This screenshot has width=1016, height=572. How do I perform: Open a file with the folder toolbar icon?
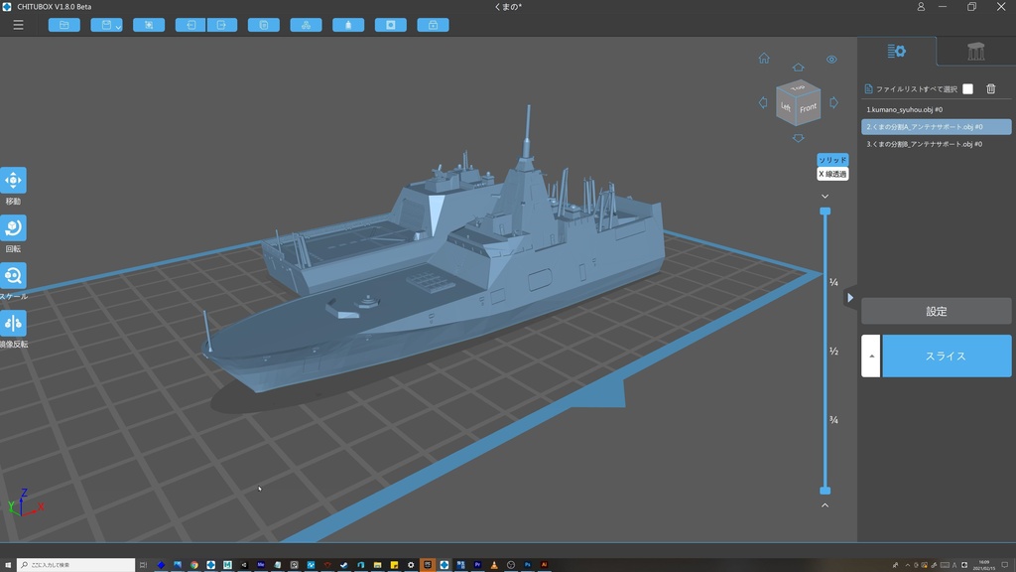(63, 24)
